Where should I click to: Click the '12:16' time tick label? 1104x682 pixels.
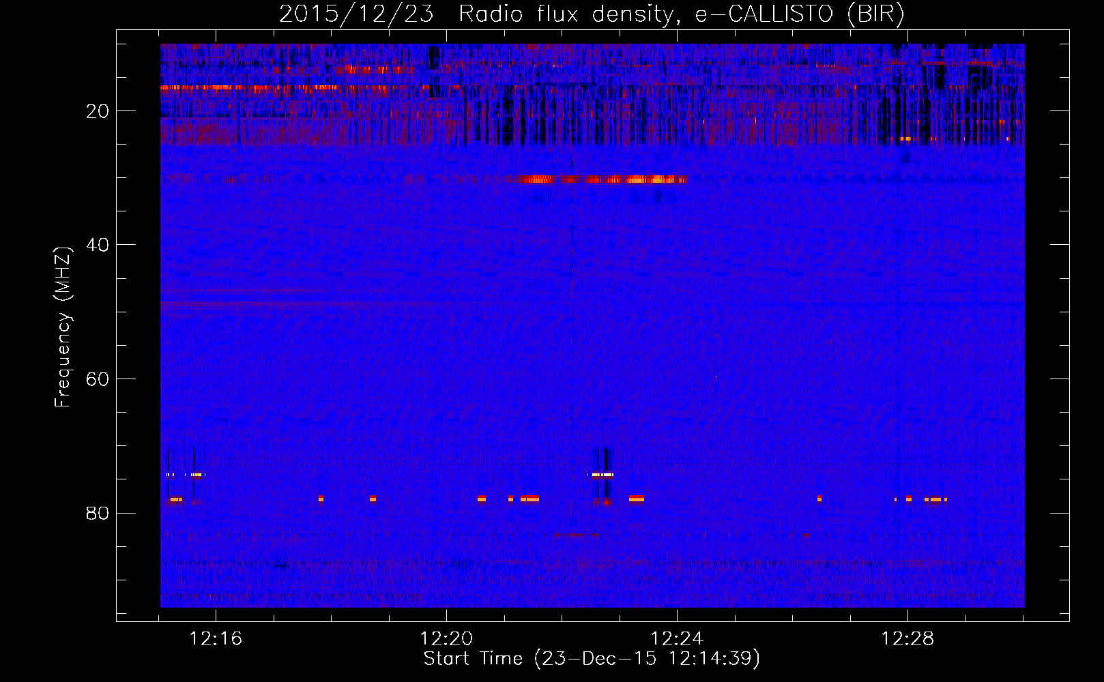[x=216, y=639]
